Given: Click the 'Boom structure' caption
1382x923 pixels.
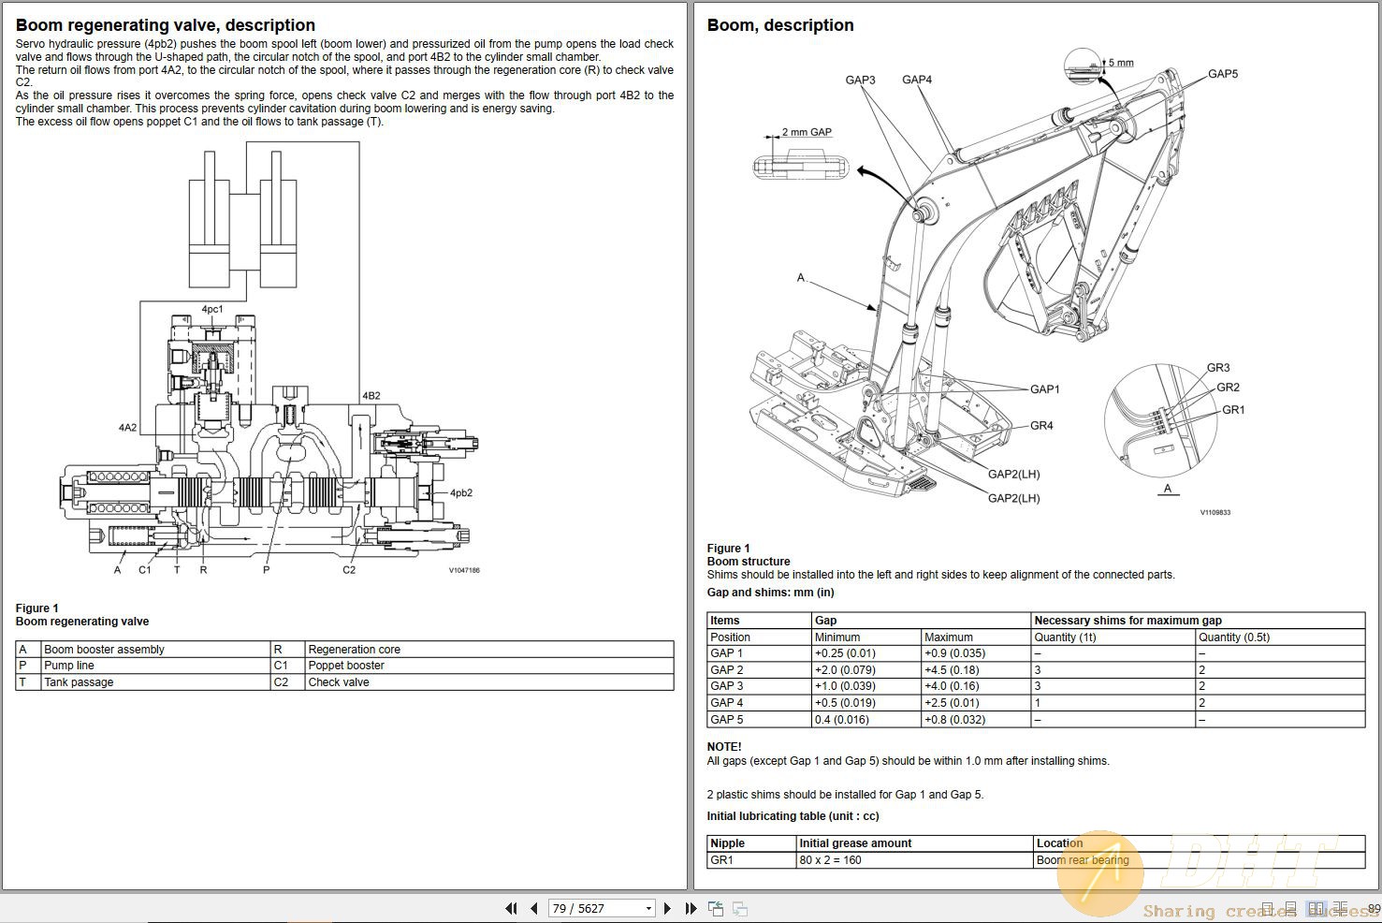Looking at the screenshot, I should pyautogui.click(x=749, y=562).
